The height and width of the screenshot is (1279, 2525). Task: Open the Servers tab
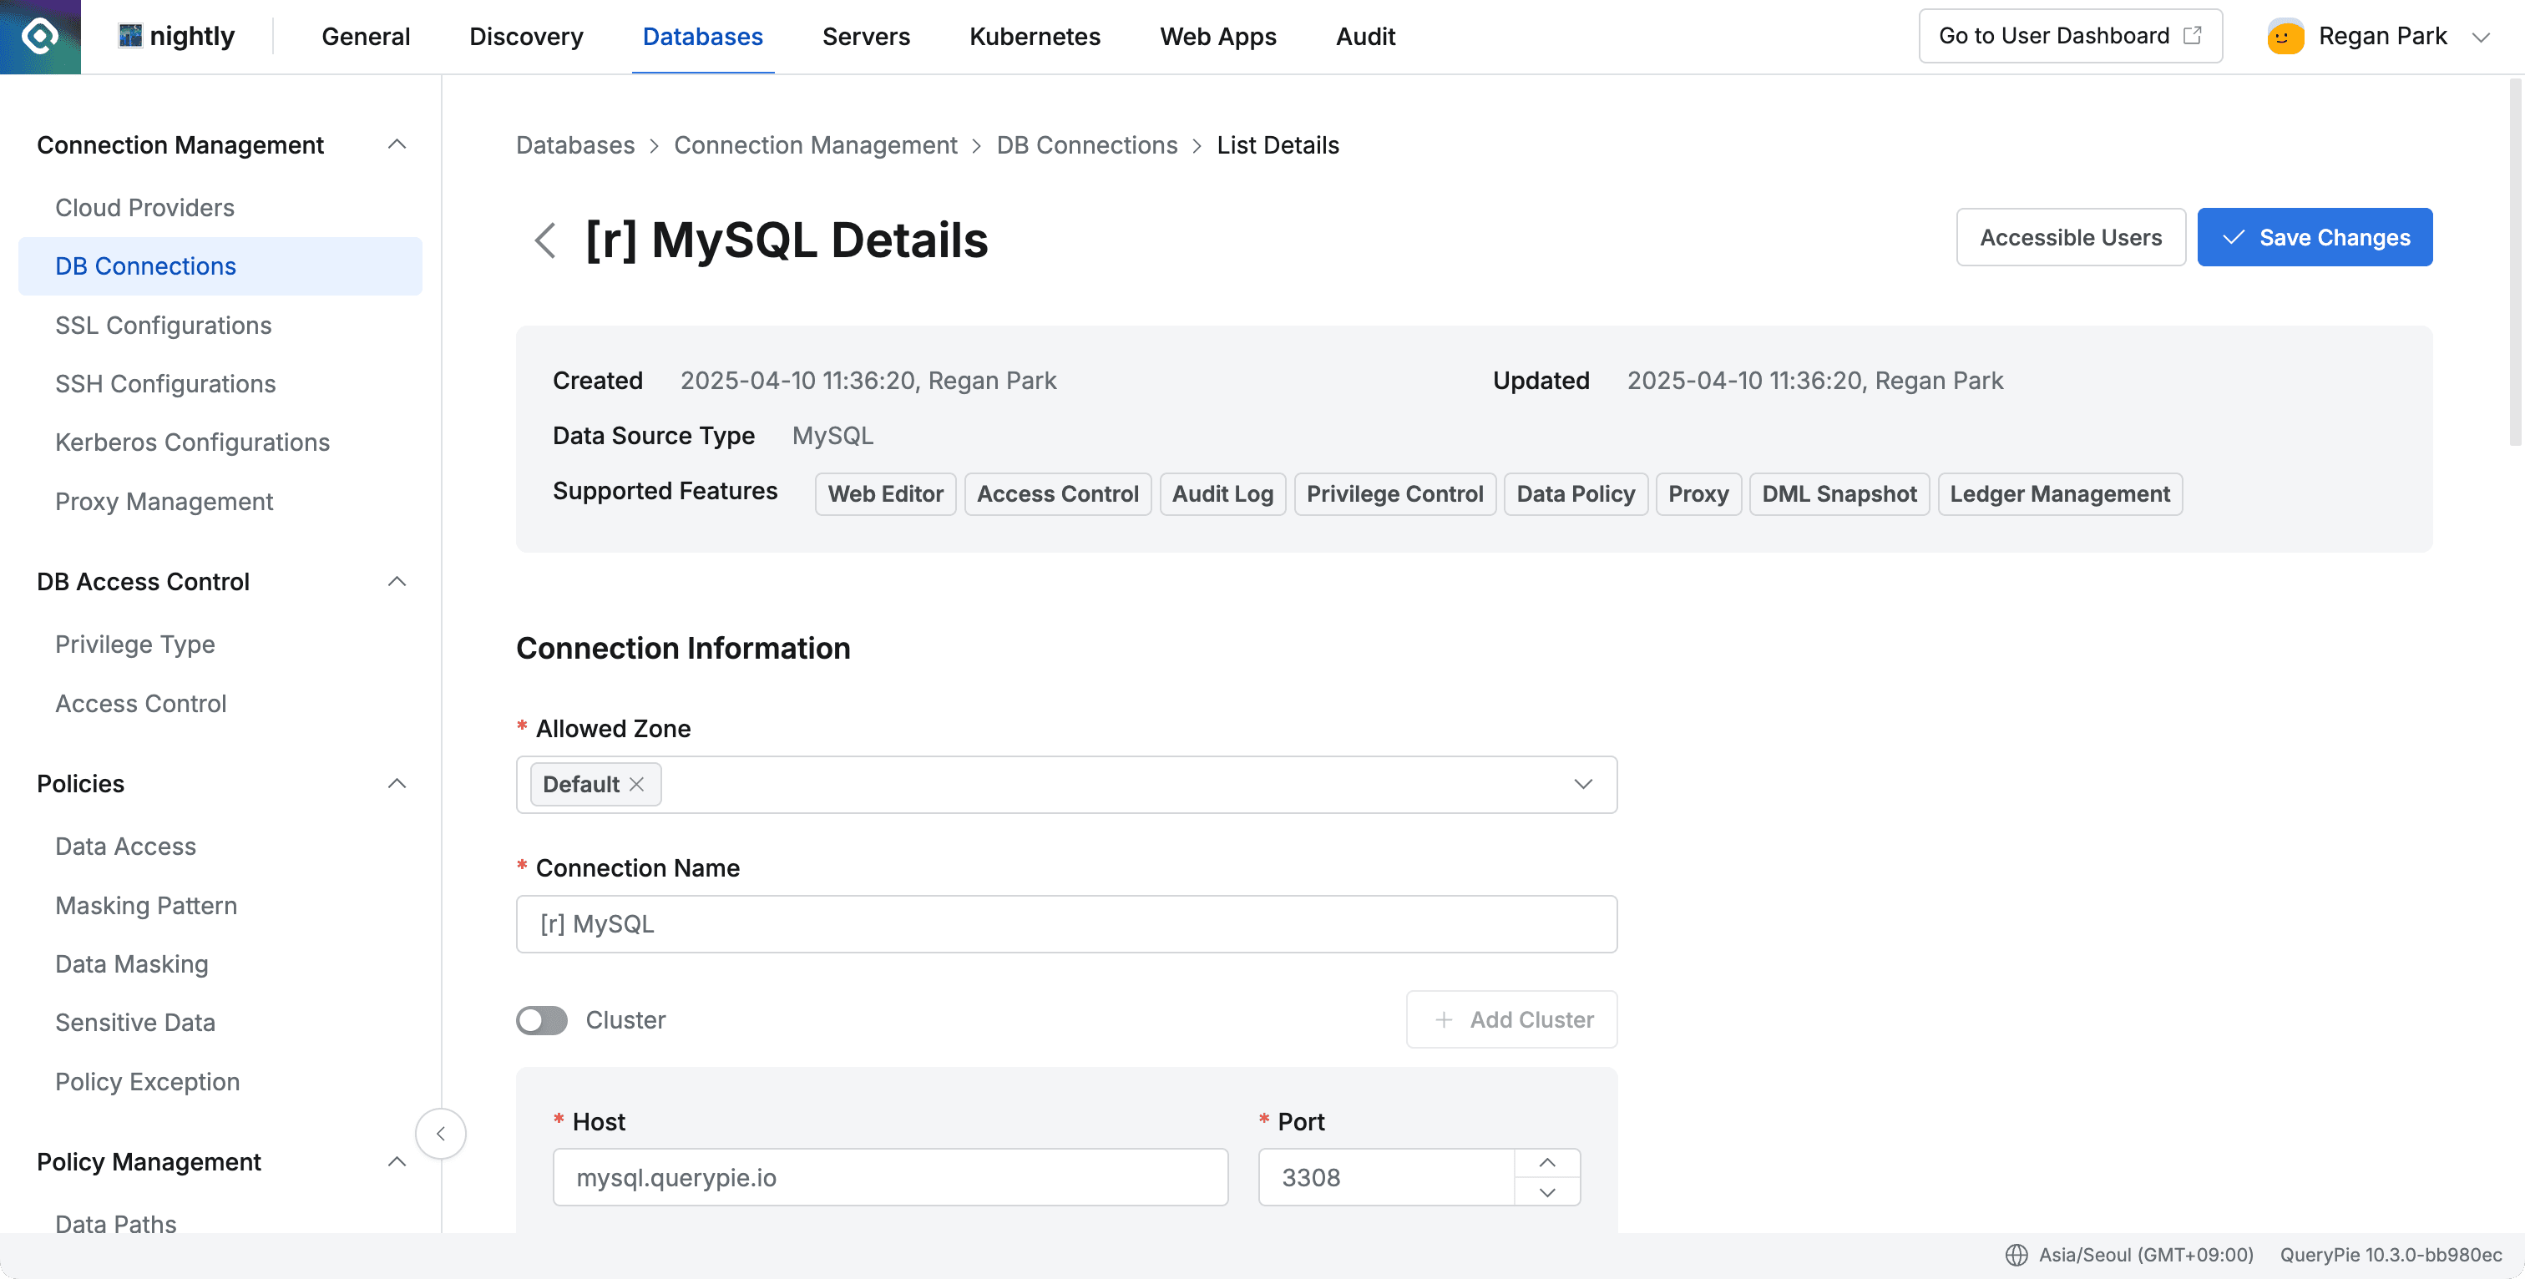[866, 36]
